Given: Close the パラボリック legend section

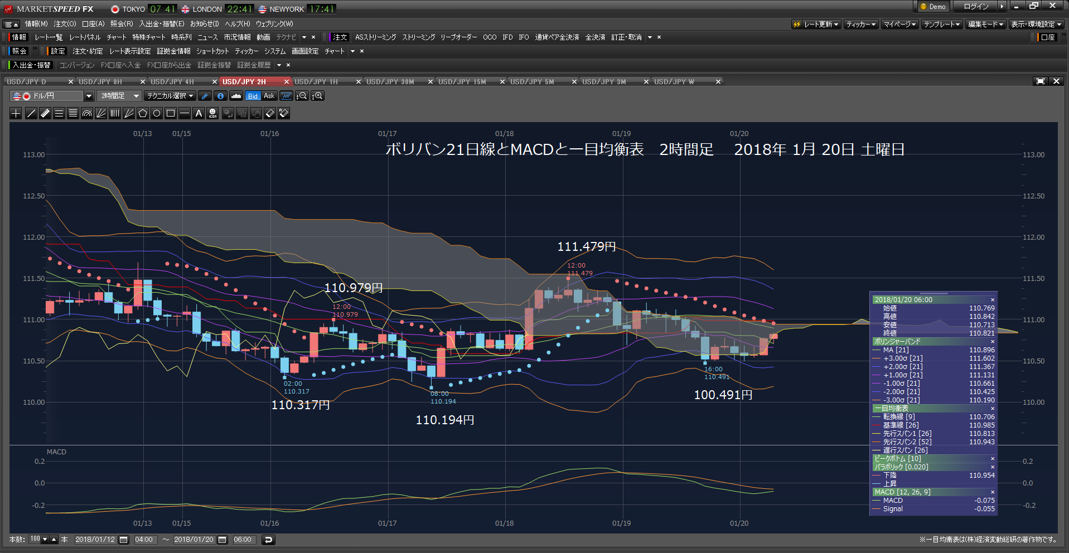Looking at the screenshot, I should coord(993,467).
